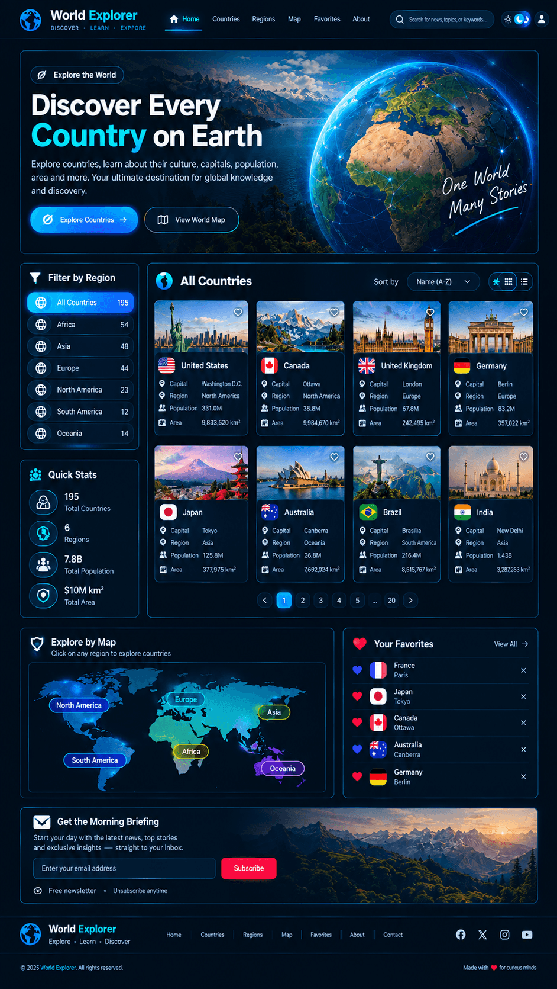The image size is (557, 989).
Task: Open the India Taj Mahal thumbnail
Action: click(x=491, y=473)
